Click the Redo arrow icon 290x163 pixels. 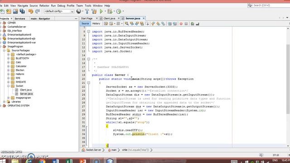click(x=37, y=11)
